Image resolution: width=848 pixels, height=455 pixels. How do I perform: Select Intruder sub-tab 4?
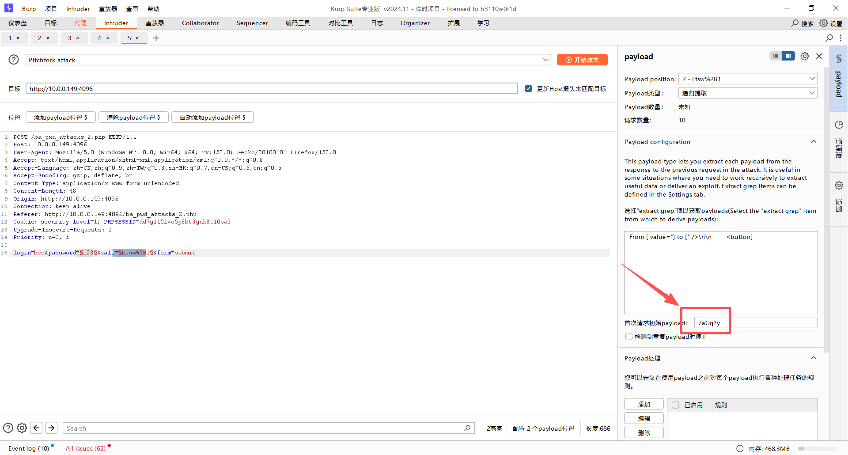pos(99,38)
